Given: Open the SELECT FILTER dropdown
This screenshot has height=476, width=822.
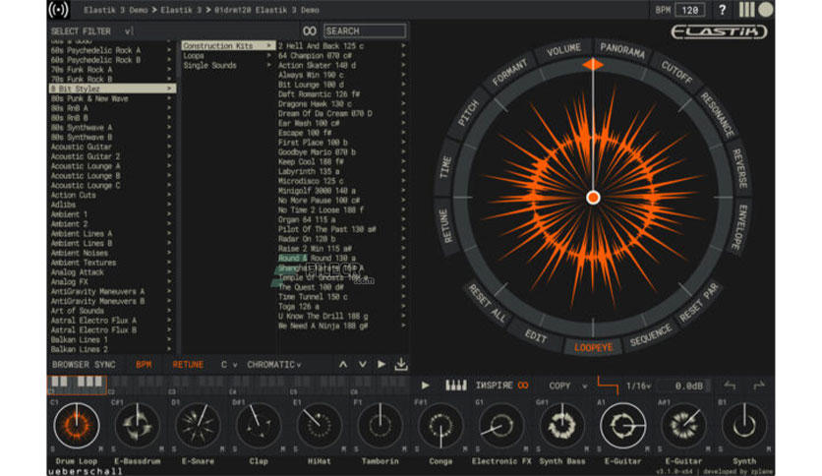Looking at the screenshot, I should [91, 31].
